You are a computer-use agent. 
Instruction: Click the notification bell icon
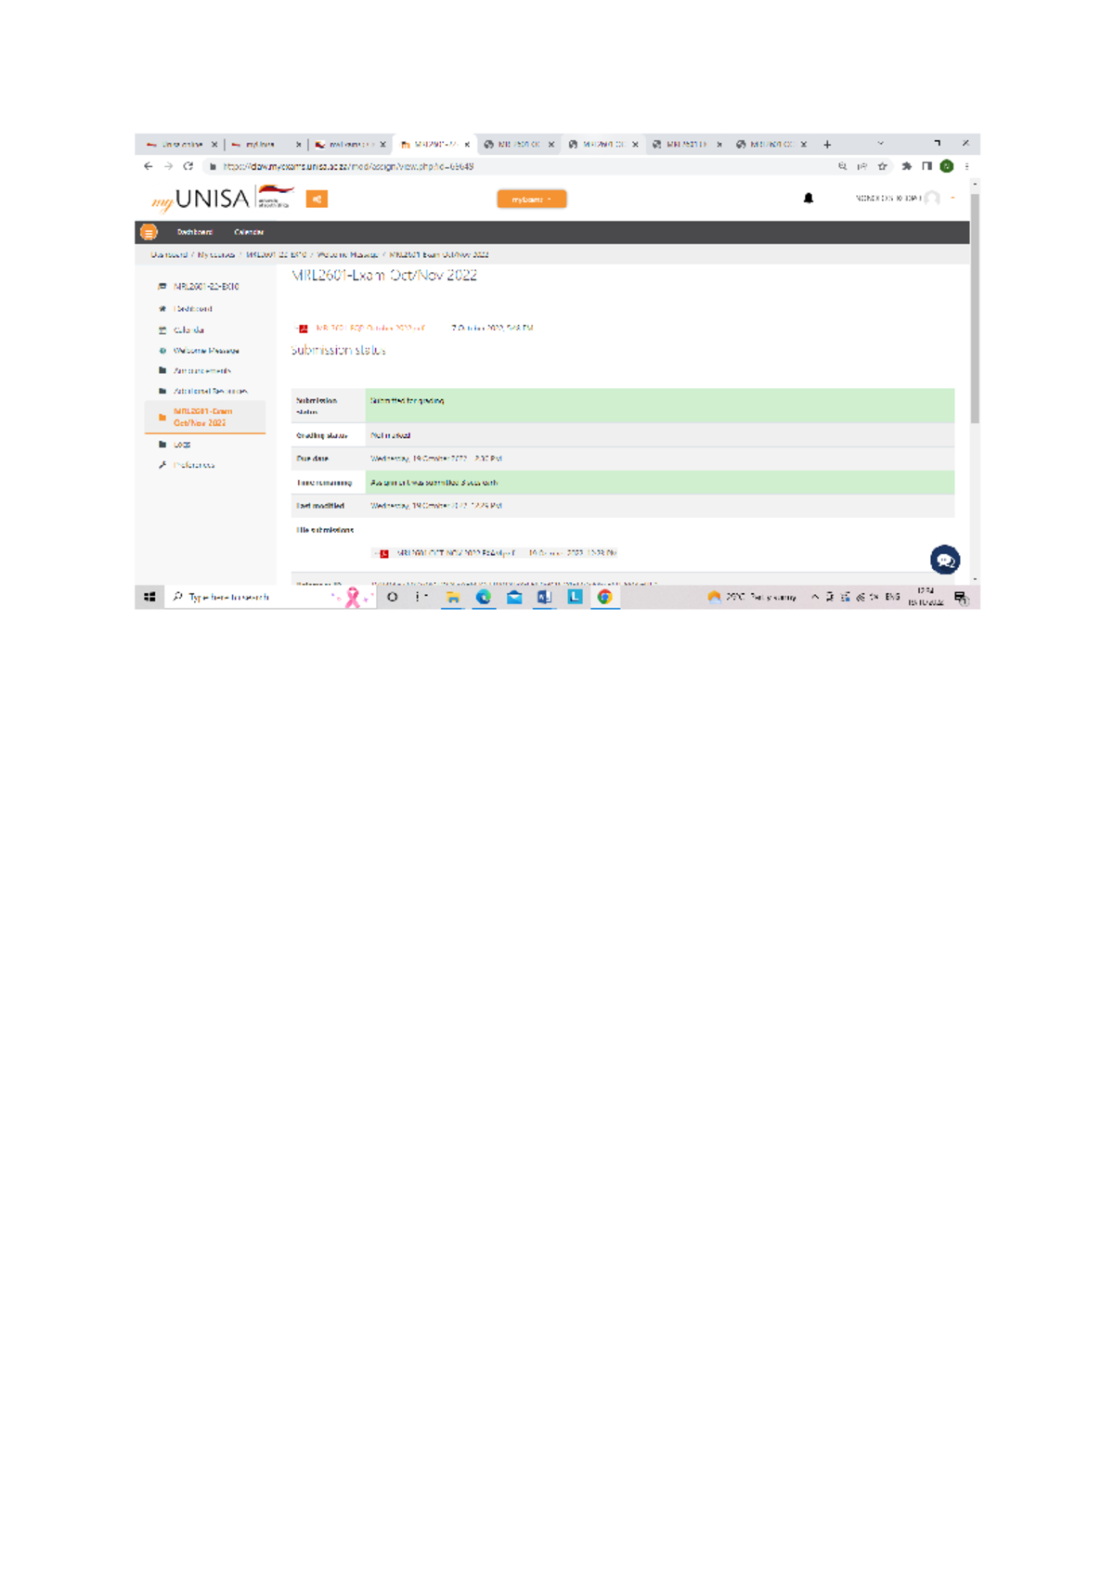(x=808, y=199)
